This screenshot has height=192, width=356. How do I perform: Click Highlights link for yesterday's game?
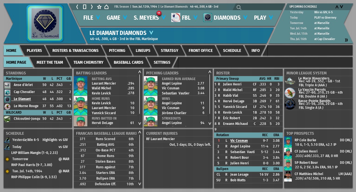[50, 140]
